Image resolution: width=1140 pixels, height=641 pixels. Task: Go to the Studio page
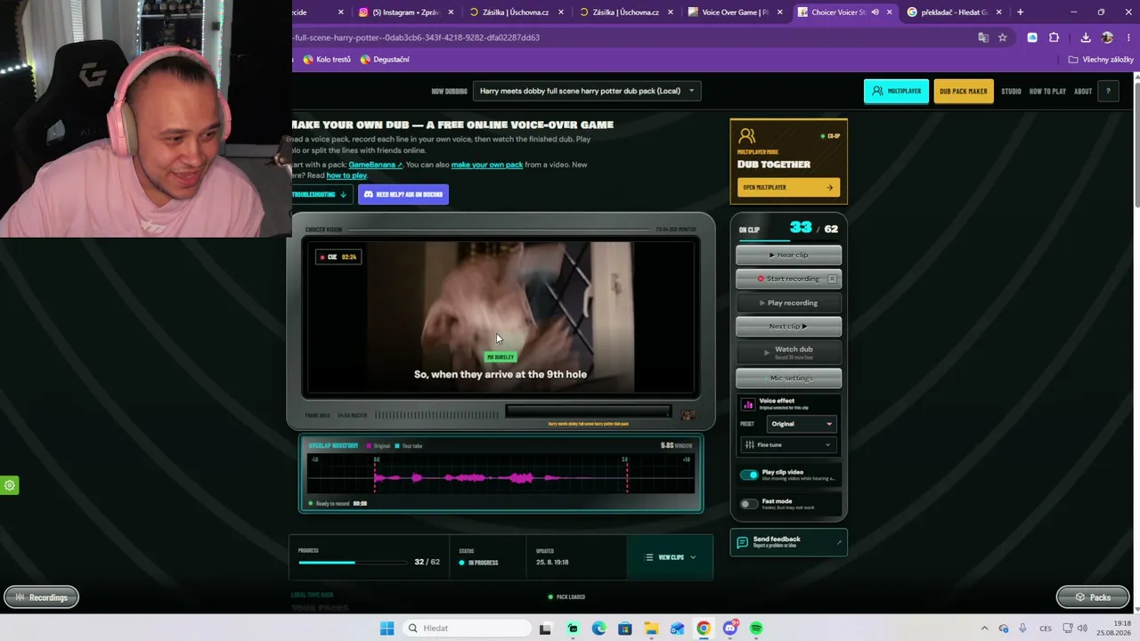point(1011,91)
